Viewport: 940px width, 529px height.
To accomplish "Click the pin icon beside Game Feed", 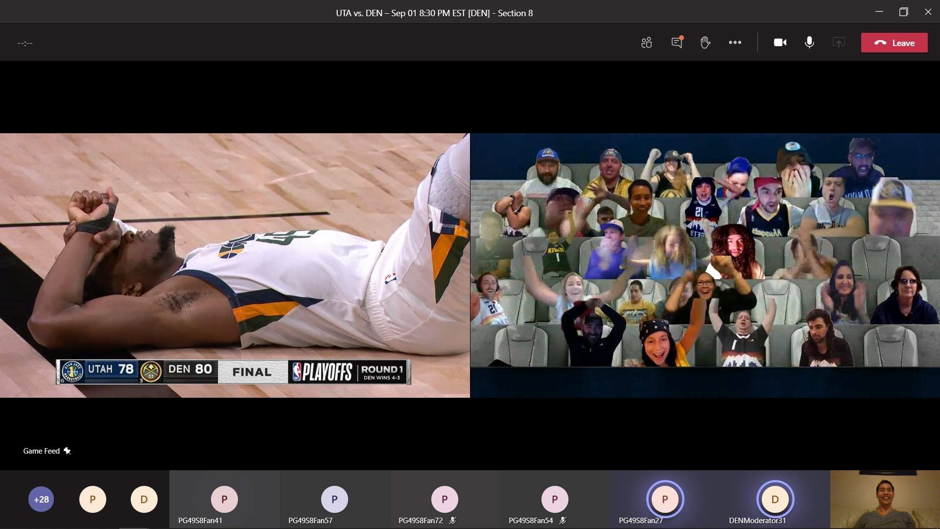I will point(67,451).
